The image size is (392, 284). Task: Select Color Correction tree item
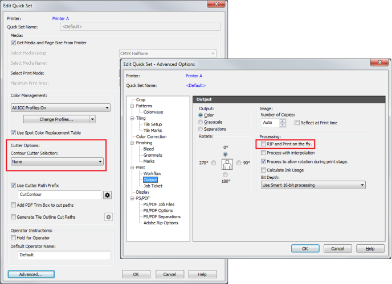coord(152,137)
